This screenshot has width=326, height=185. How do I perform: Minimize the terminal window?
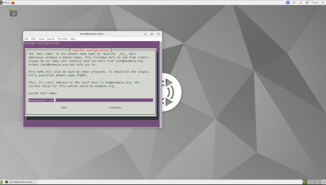click(145, 34)
